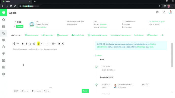Screen dimensions: 175x98
Task: Click the Ditar microphone button
Action: click(x=16, y=43)
